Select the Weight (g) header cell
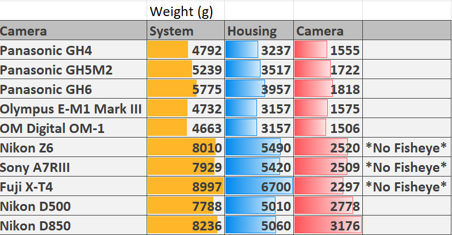Screen dimensions: 452x235 pyautogui.click(x=186, y=11)
